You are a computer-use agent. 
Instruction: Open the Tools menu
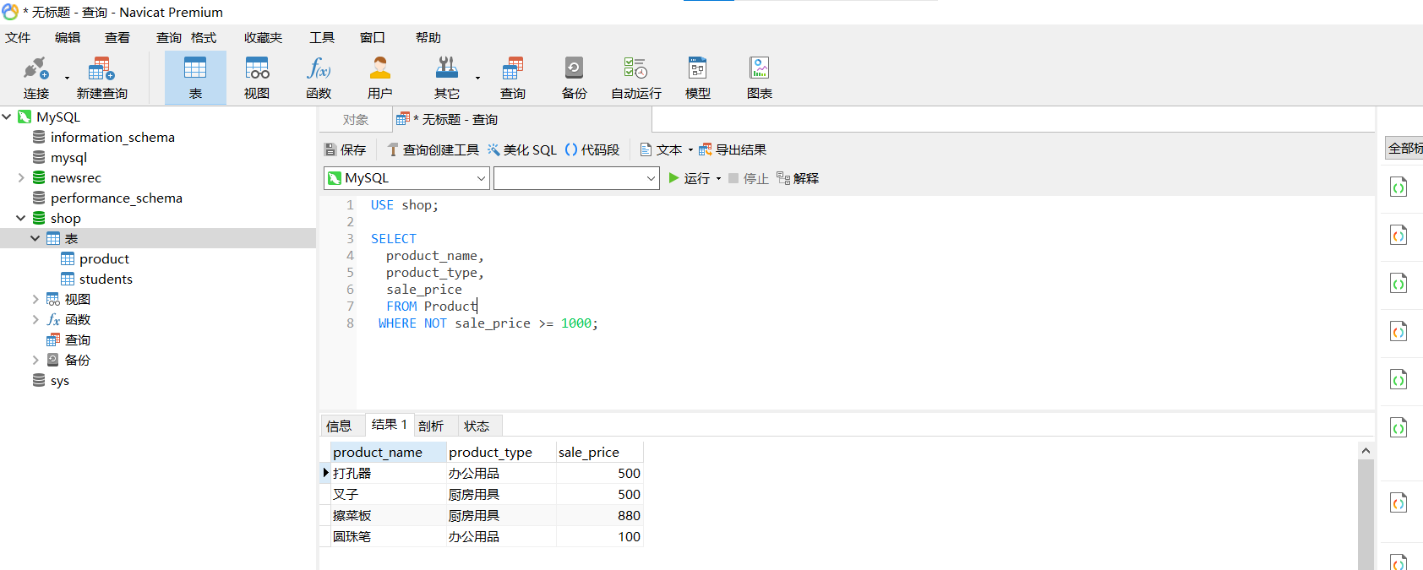point(322,37)
